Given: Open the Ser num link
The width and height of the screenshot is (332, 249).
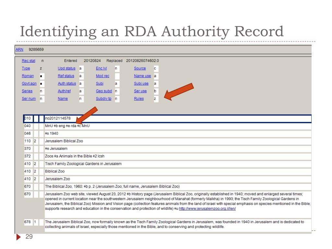Looking at the screenshot, I should (29, 99).
